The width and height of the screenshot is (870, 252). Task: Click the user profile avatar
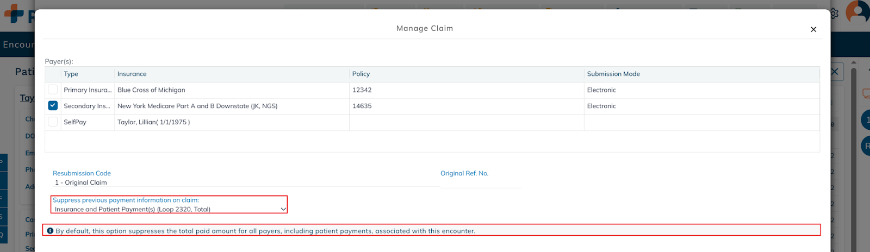[x=859, y=12]
